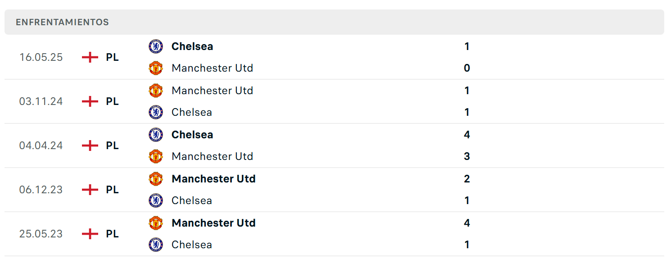Image resolution: width=671 pixels, height=264 pixels.
Task: Click the Chelsea crest in the 25.05.23 match
Action: click(x=156, y=245)
